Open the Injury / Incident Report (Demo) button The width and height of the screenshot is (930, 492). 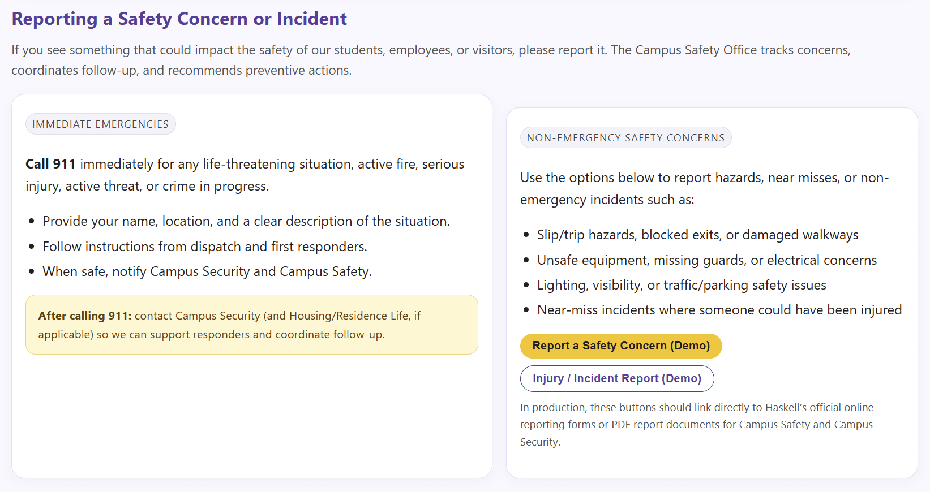tap(616, 379)
